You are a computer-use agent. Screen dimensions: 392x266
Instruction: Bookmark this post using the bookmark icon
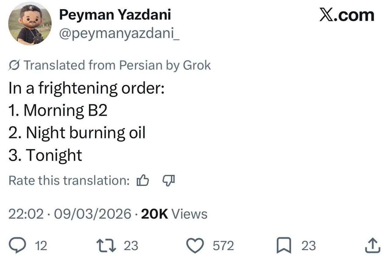284,246
